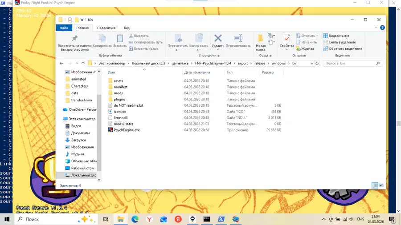The image size is (401, 225).
Task: Open transfurAnim in navigation pane
Action: (82, 100)
